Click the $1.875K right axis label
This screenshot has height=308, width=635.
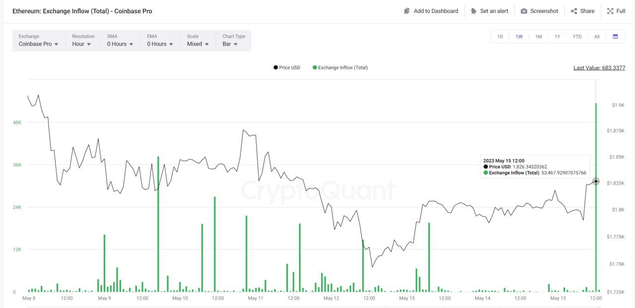click(615, 130)
